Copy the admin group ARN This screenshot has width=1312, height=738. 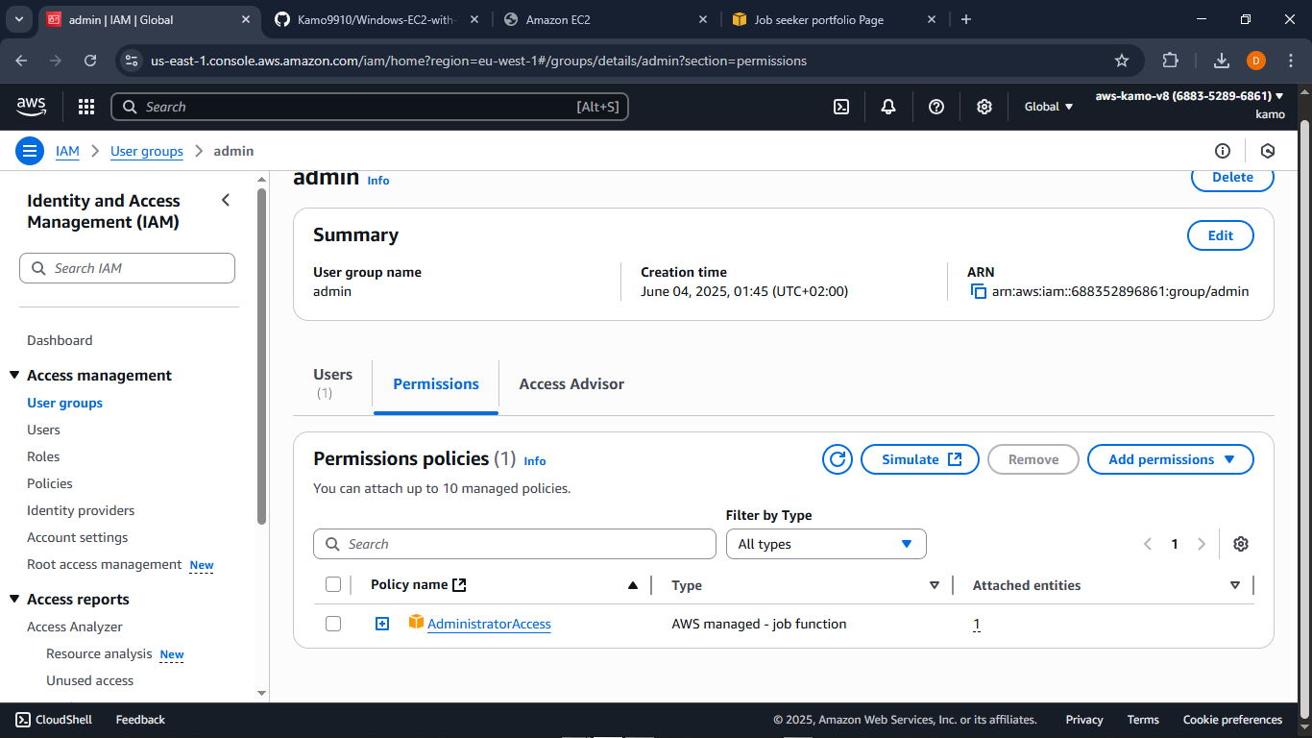click(977, 291)
